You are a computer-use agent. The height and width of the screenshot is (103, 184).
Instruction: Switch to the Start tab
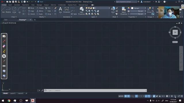point(6,20)
